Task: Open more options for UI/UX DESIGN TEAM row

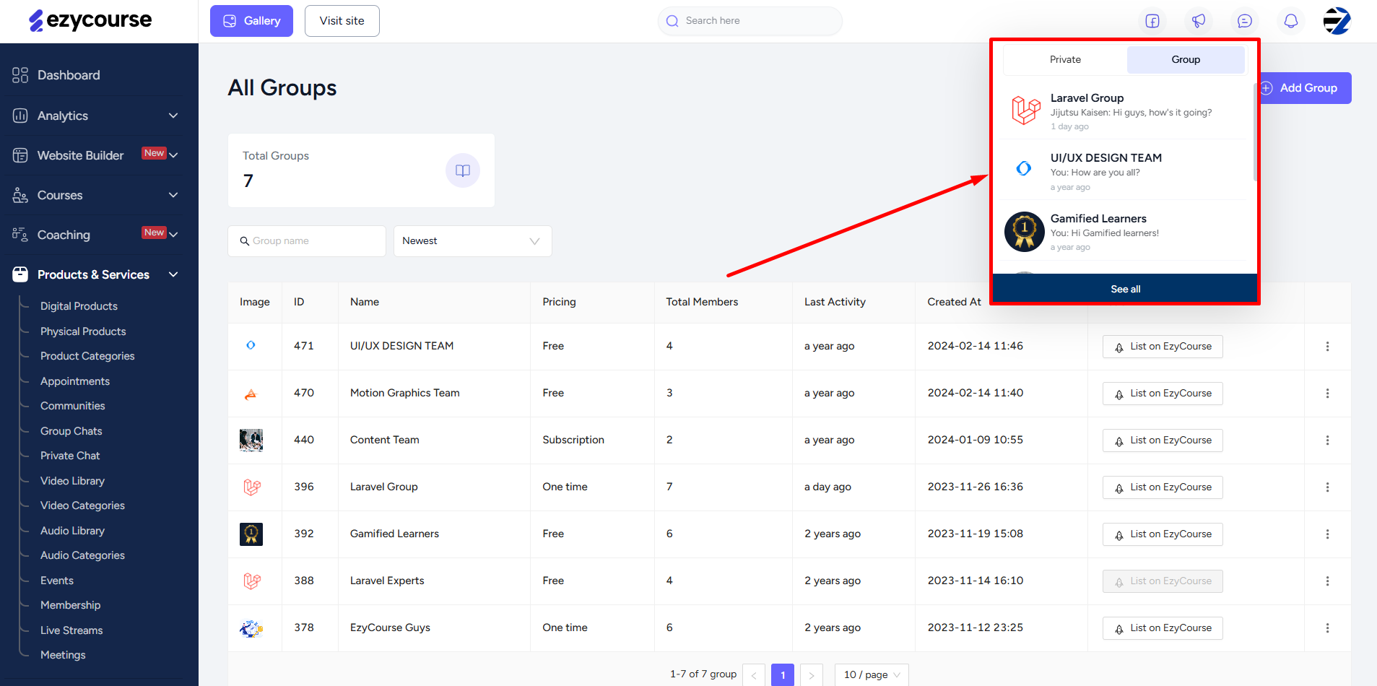Action: coord(1327,347)
